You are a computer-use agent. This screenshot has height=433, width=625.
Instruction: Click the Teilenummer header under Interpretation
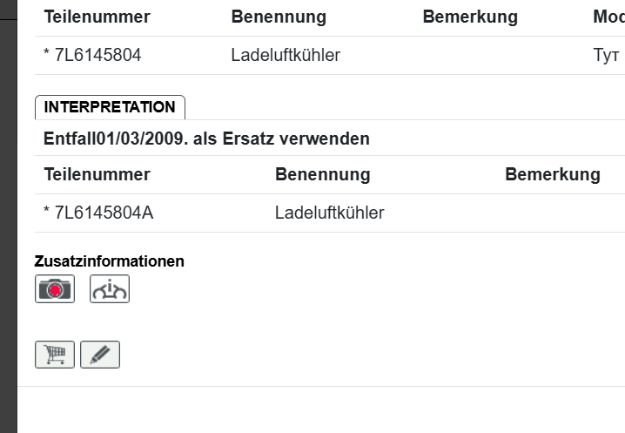coord(97,174)
